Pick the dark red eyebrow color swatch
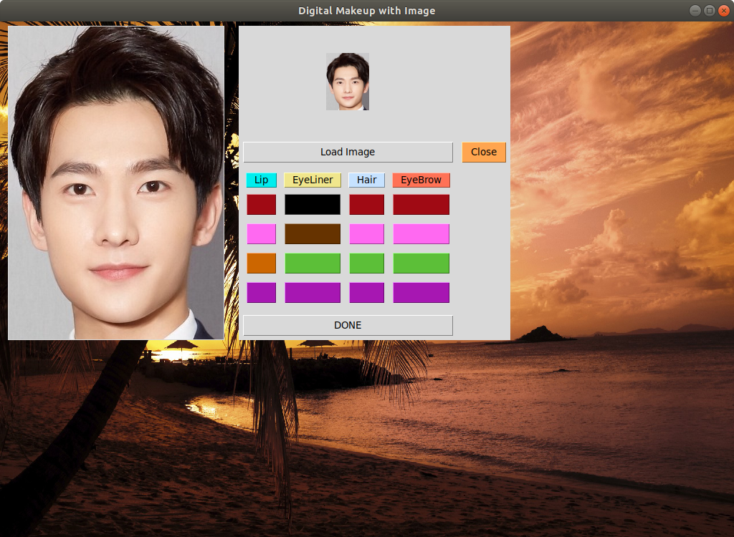Screen dimensions: 734x537 (x=421, y=205)
